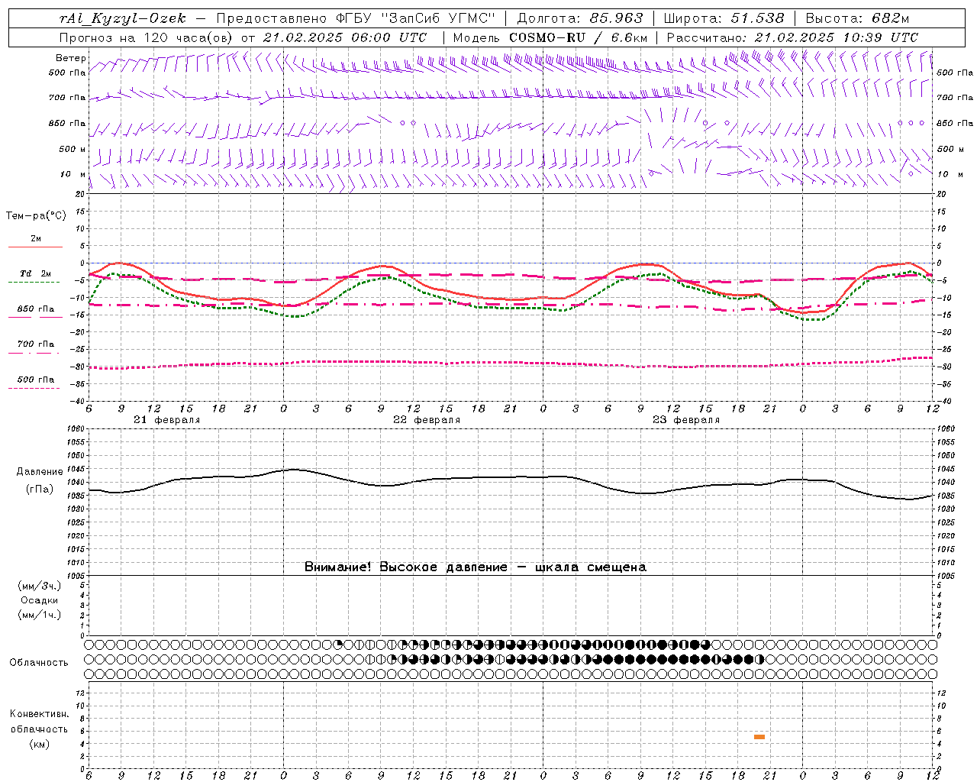
Task: Click the '(мм/1ч.)' precipitation unit label
Action: (40, 615)
